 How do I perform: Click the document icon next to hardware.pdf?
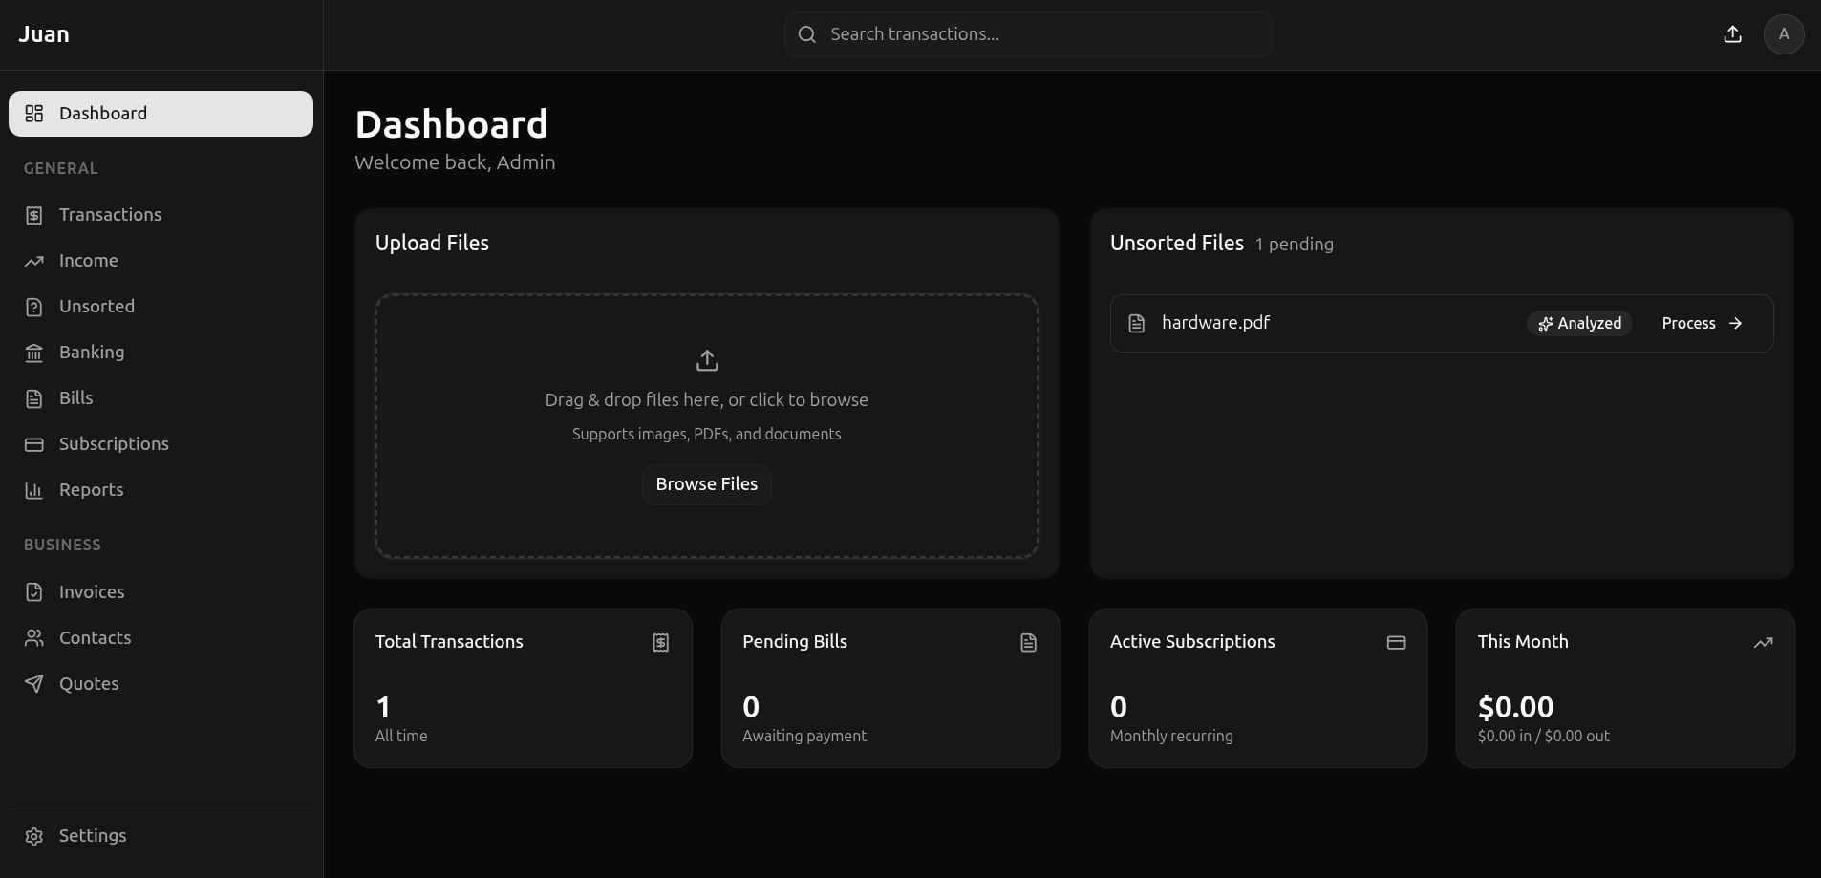(x=1136, y=323)
